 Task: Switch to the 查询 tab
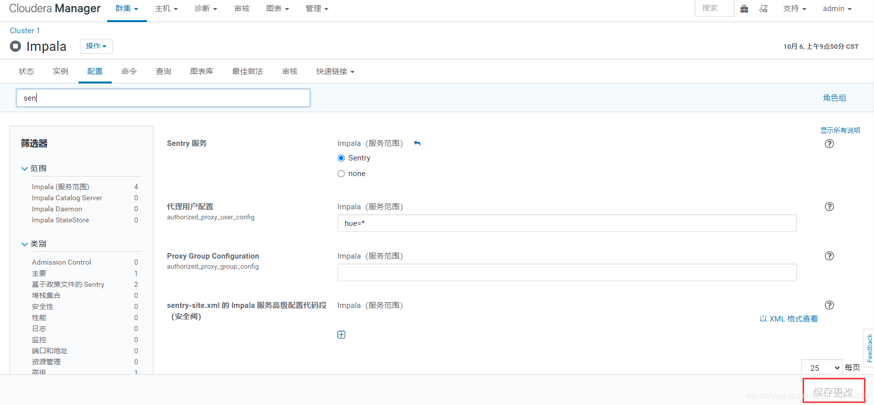tap(164, 71)
